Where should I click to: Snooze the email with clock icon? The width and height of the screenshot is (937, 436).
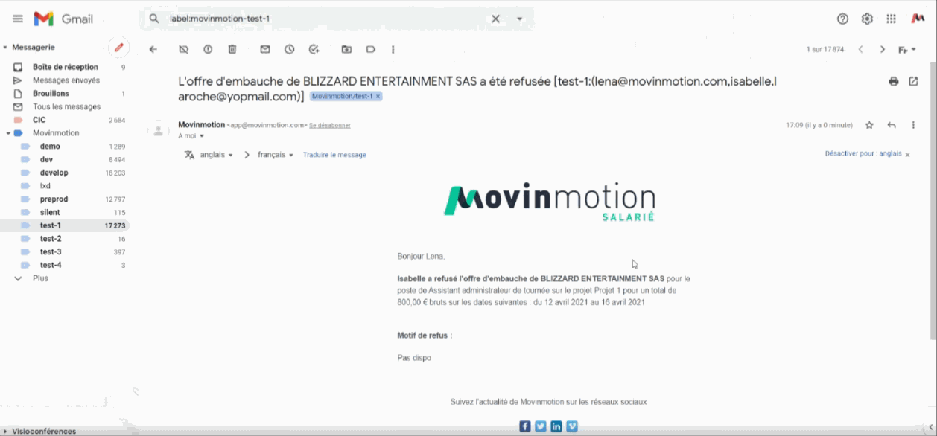[x=289, y=49]
